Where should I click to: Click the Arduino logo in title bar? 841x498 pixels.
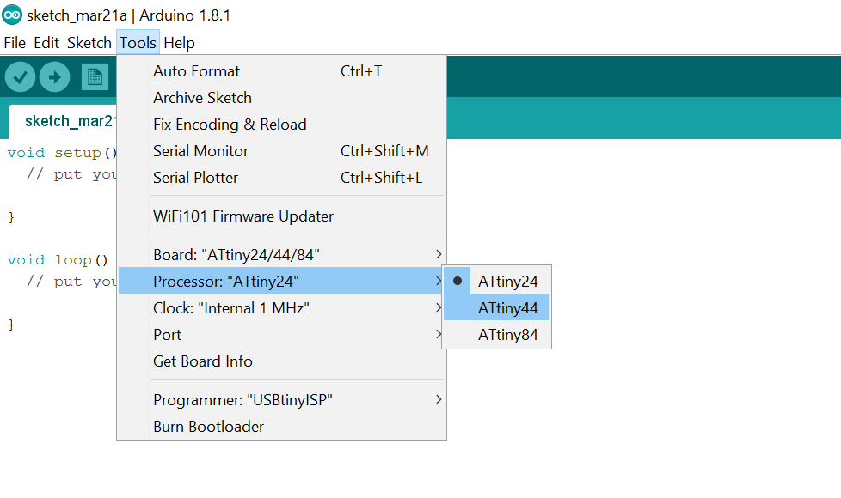tap(12, 15)
